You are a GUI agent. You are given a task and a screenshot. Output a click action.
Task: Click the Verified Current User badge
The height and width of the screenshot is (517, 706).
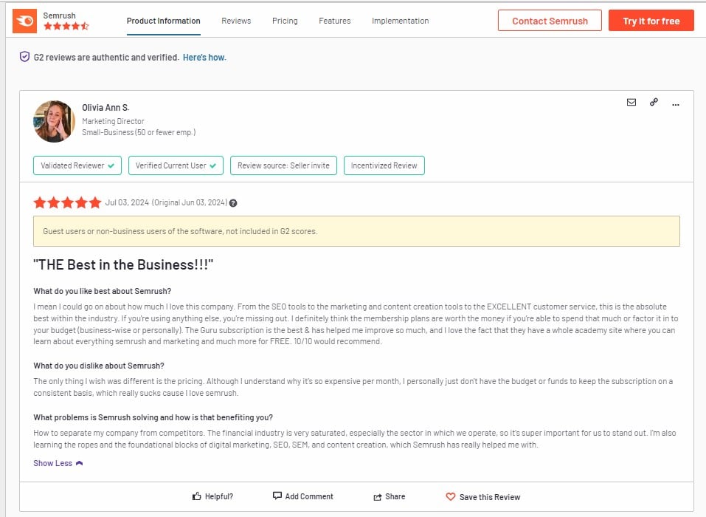click(176, 165)
